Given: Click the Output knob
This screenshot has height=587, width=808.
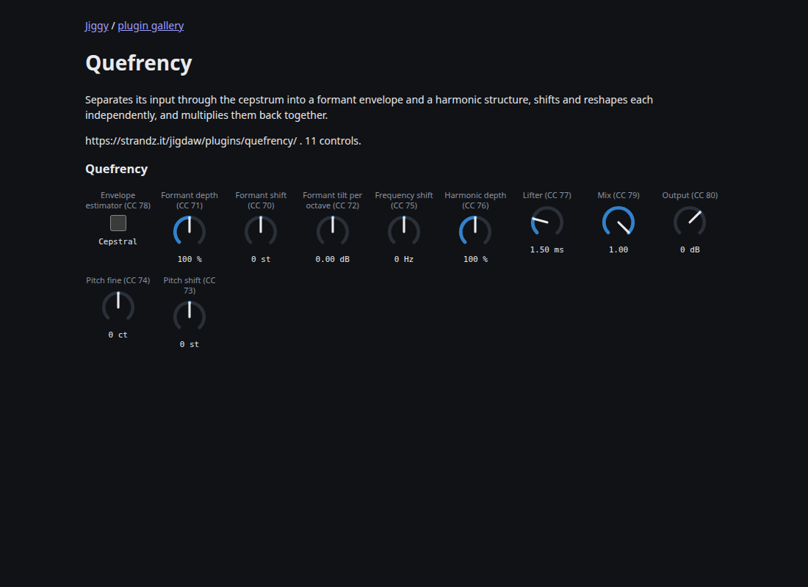Looking at the screenshot, I should point(690,222).
